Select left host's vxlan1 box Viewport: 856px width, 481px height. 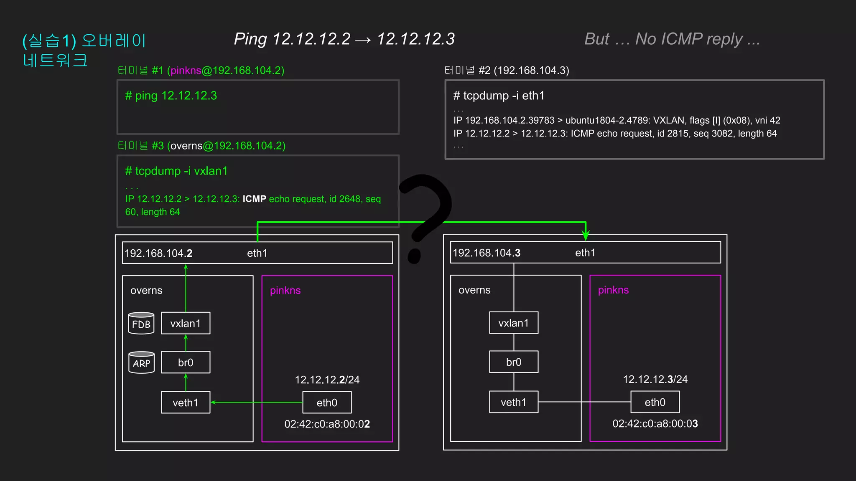pyautogui.click(x=186, y=323)
